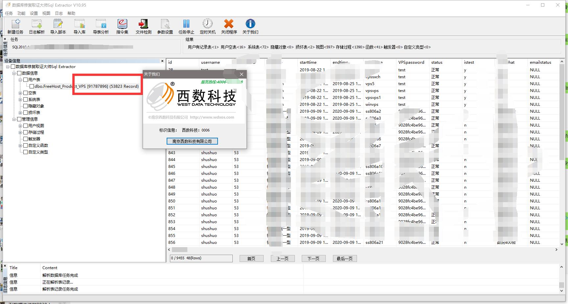Click the 首页 button
Image resolution: width=568 pixels, height=304 pixels.
point(251,259)
